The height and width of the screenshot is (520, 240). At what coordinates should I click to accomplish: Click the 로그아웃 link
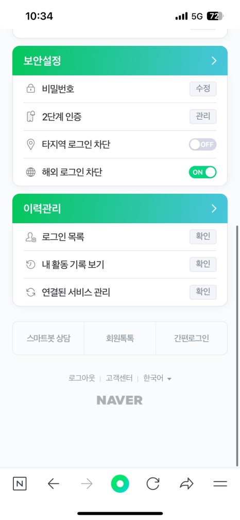81,378
